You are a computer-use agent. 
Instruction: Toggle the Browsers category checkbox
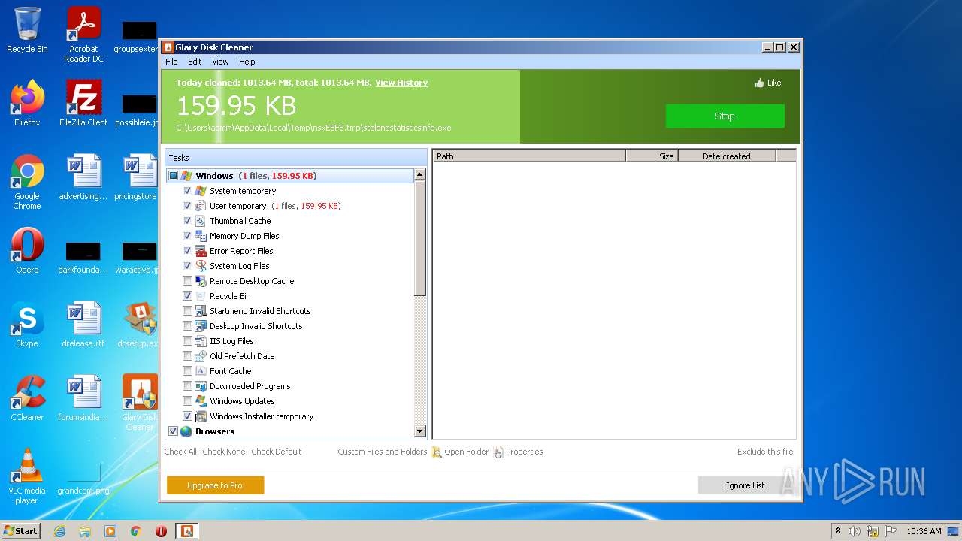173,431
